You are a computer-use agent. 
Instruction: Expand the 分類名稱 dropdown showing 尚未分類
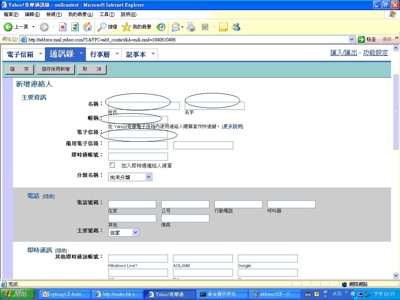(x=148, y=177)
